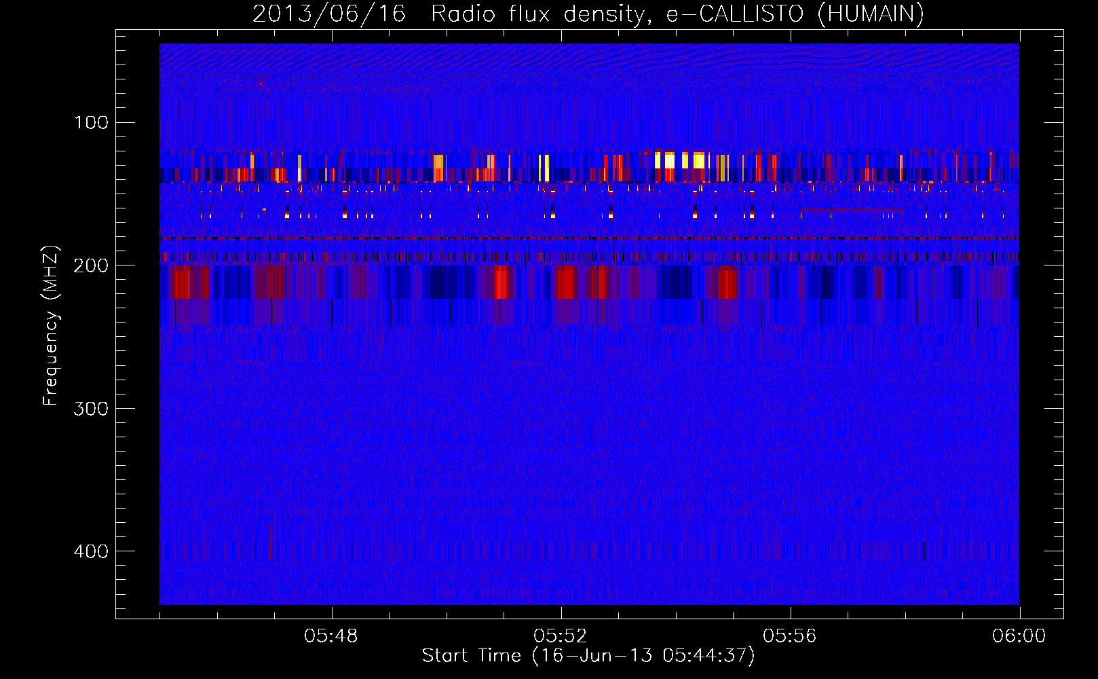Screen dimensions: 1098x679
Task: Click the 06:00 time tick label
Action: [1019, 636]
